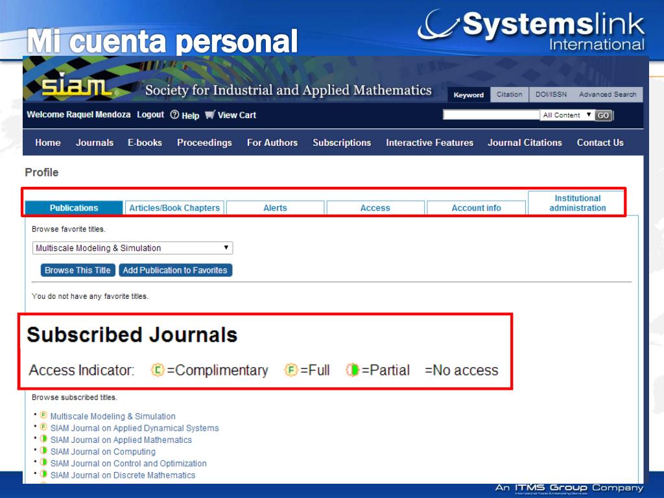
Task: Select the Keyword search tab
Action: tap(468, 95)
